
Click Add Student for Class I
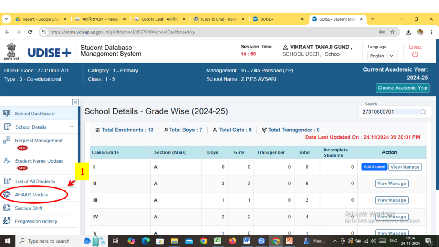pos(374,167)
